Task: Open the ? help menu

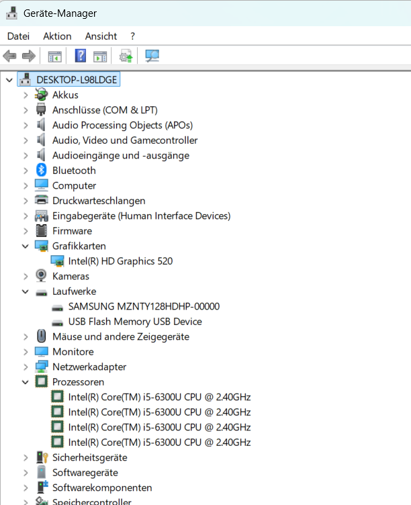Action: pyautogui.click(x=132, y=36)
